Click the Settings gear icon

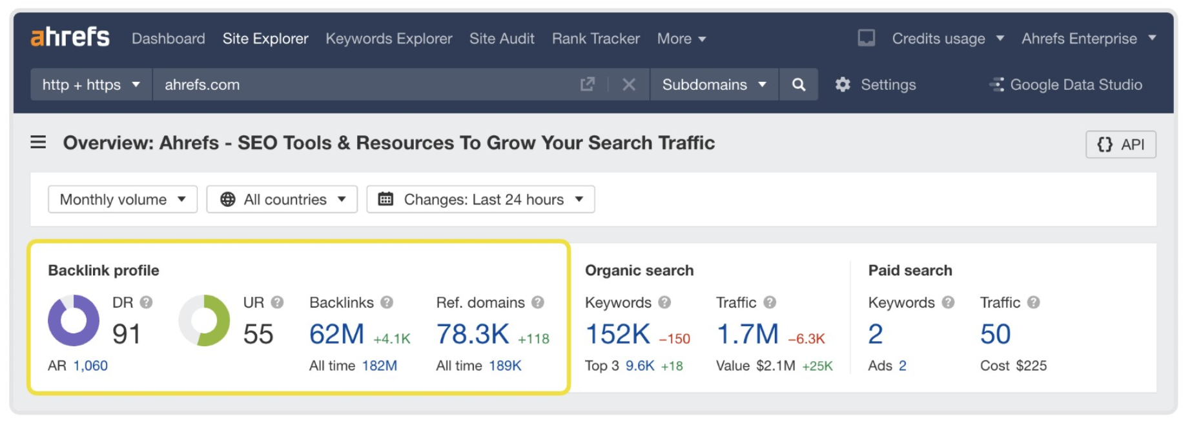[843, 84]
